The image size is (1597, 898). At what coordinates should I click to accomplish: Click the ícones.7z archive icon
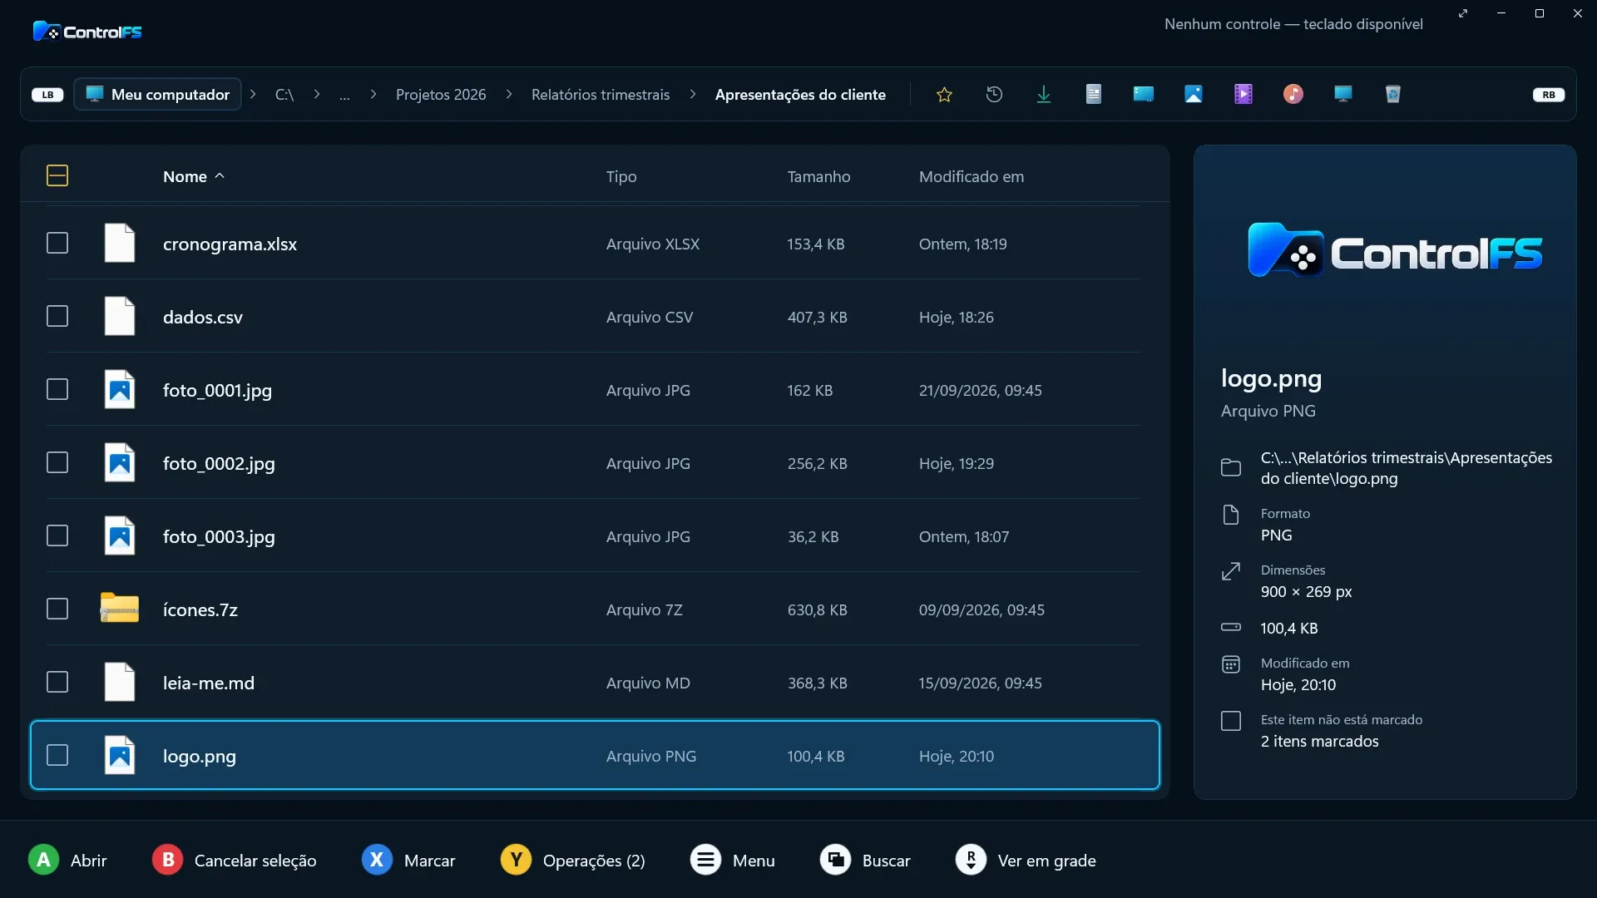coord(120,608)
